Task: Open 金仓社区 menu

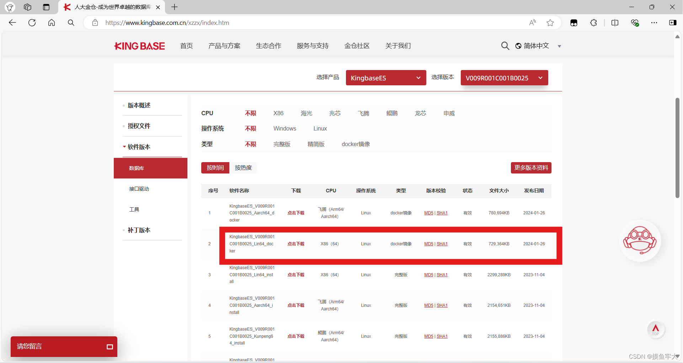Action: (x=357, y=46)
